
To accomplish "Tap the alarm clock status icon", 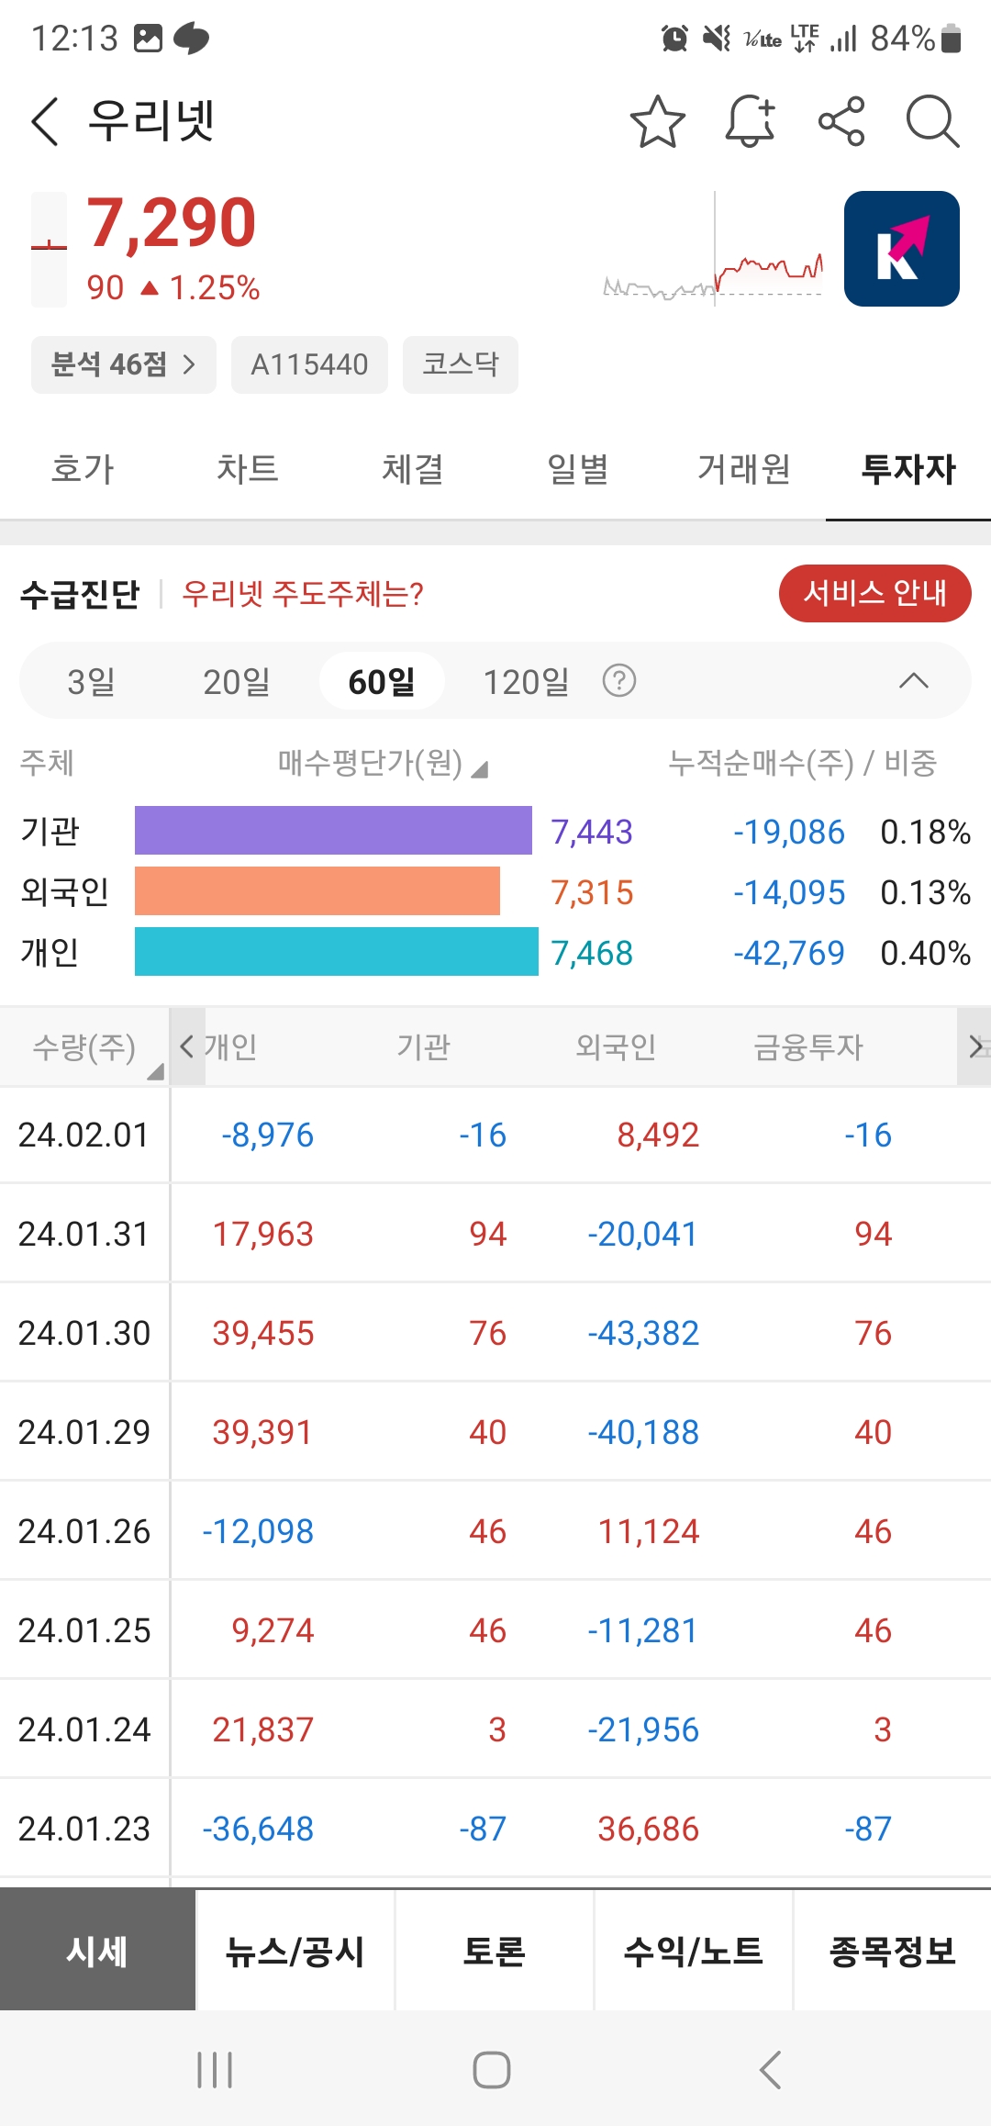I will (674, 39).
